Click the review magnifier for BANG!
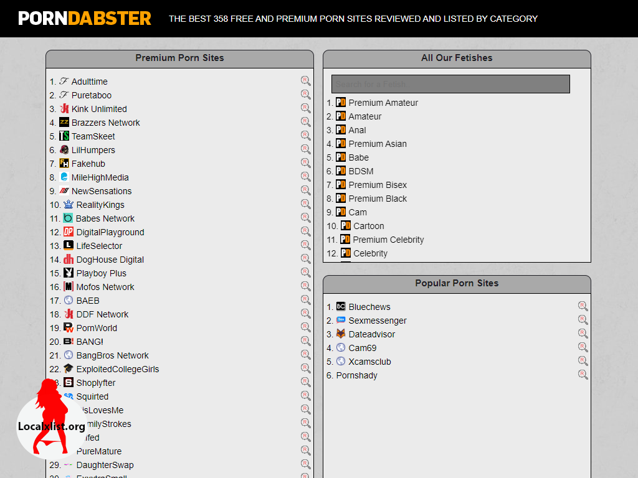This screenshot has height=478, width=638. tap(305, 341)
